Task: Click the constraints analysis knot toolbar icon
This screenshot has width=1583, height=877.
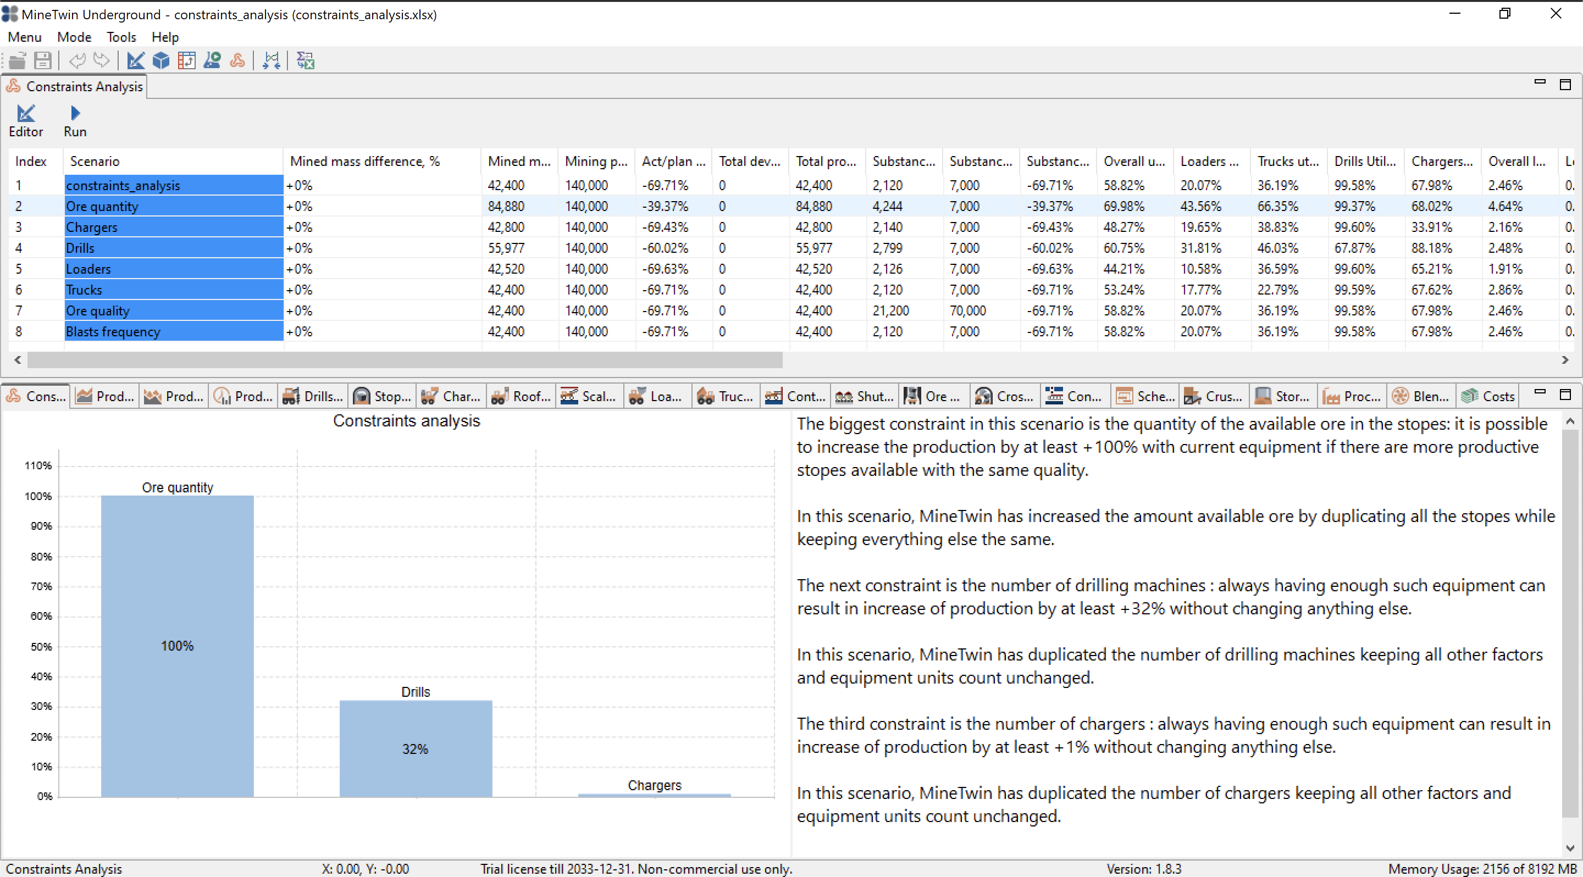Action: (x=237, y=60)
